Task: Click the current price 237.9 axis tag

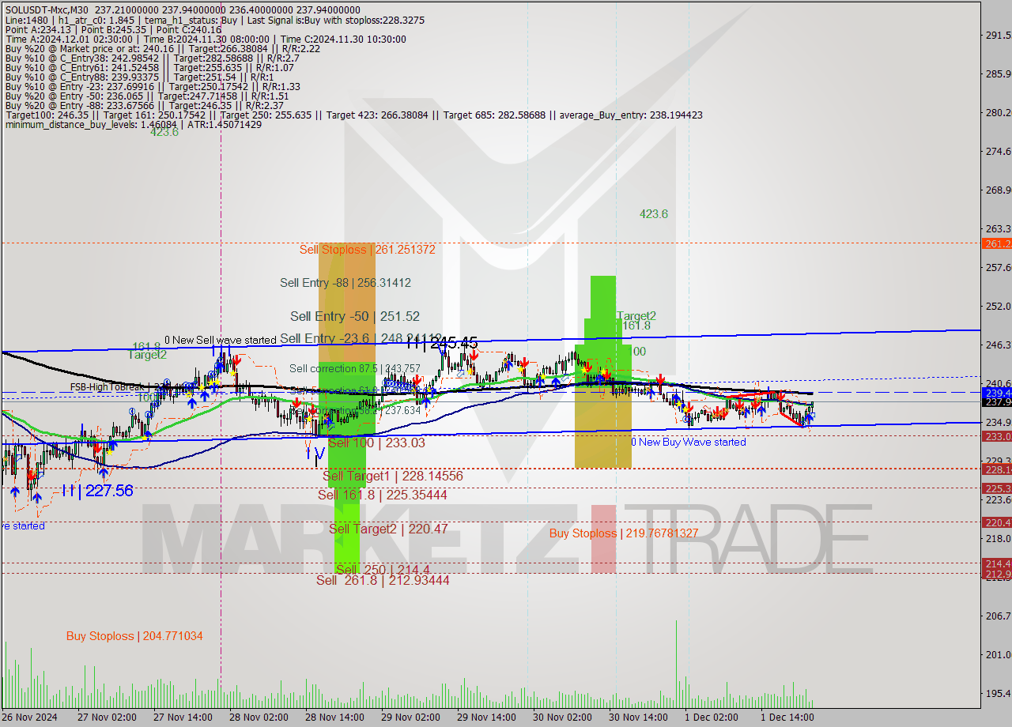Action: click(996, 401)
